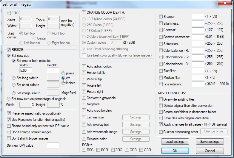This screenshot has height=158, width=234.
Task: Uncheck the RESIZE checkbox
Action: point(9,49)
